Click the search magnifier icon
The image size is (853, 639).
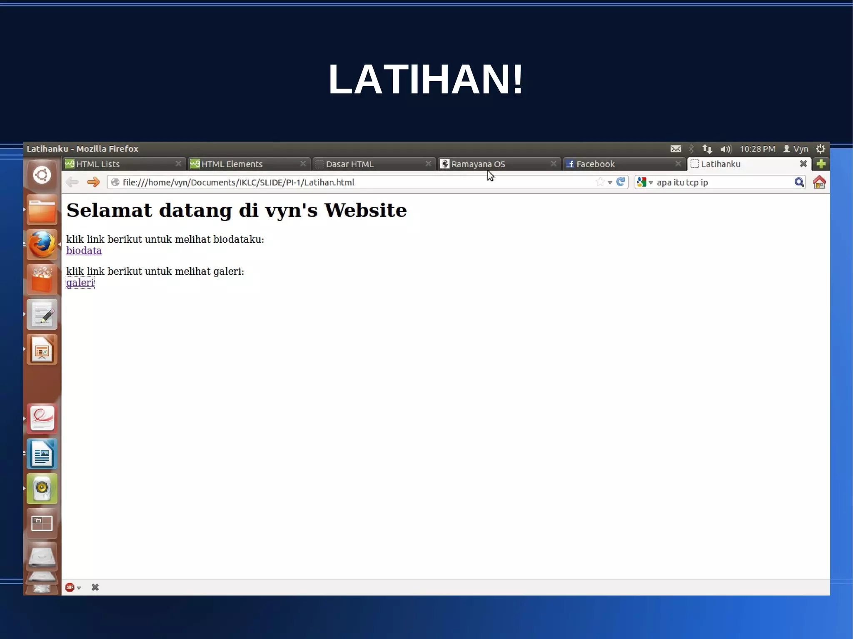coord(799,182)
